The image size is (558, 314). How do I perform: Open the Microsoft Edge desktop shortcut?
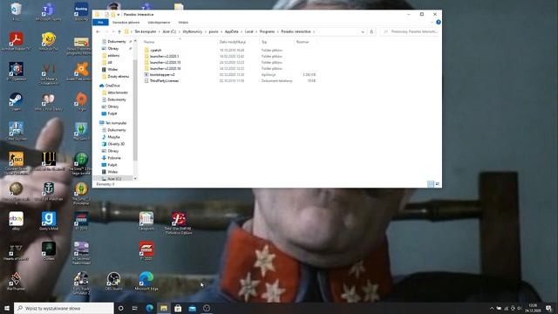point(146,281)
